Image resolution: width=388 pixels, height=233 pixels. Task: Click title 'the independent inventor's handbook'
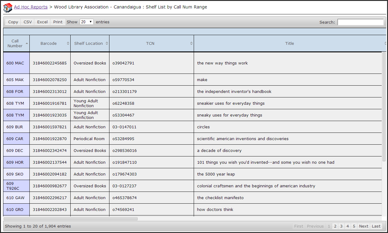pyautogui.click(x=234, y=92)
